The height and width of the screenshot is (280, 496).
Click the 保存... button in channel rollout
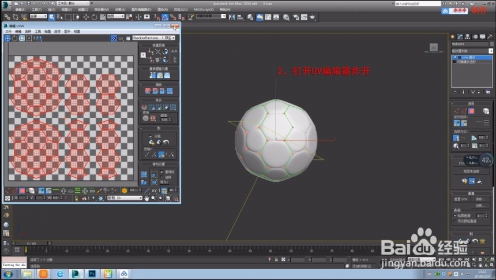480,199
